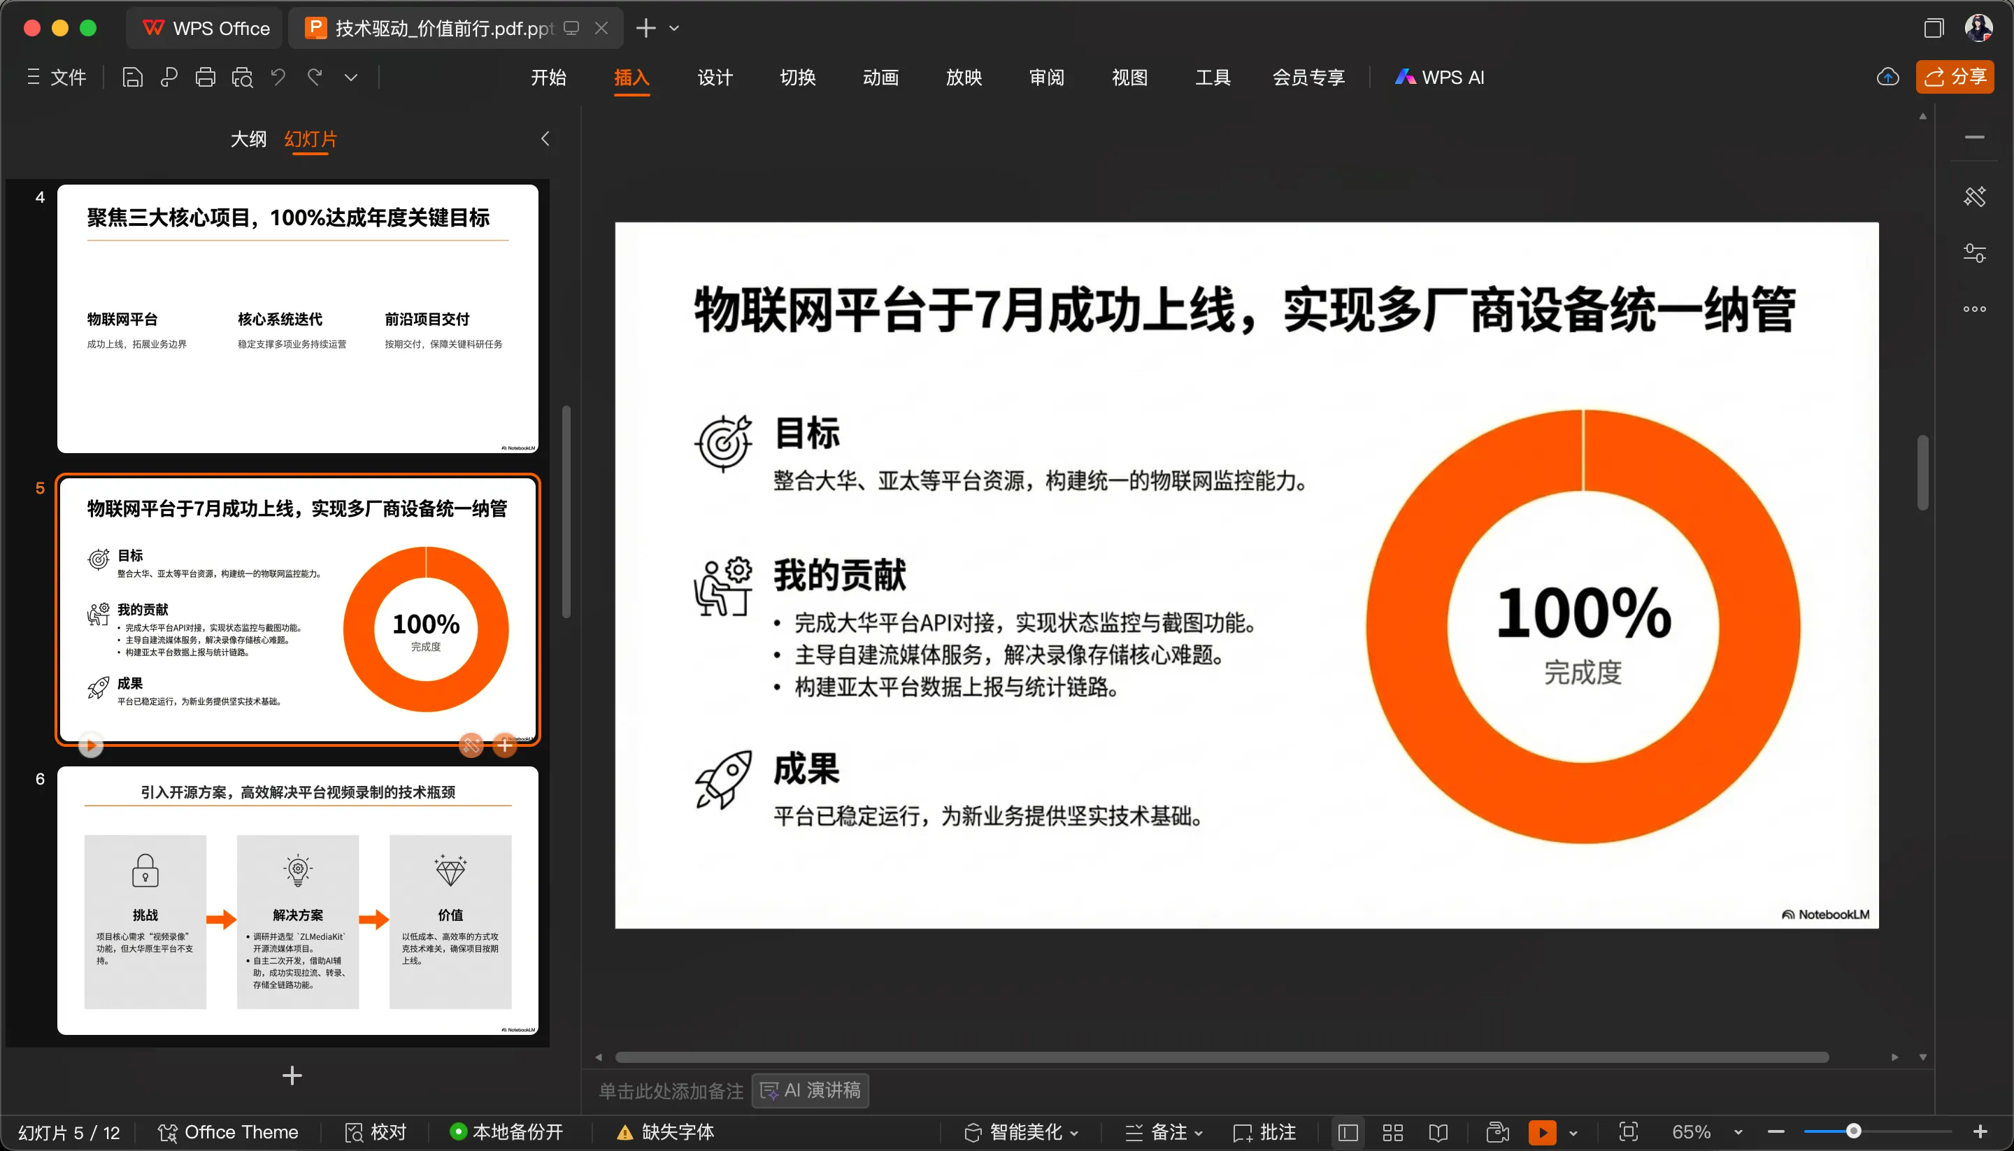Click the AI 演讲稿 button
The width and height of the screenshot is (2014, 1151).
pos(810,1091)
